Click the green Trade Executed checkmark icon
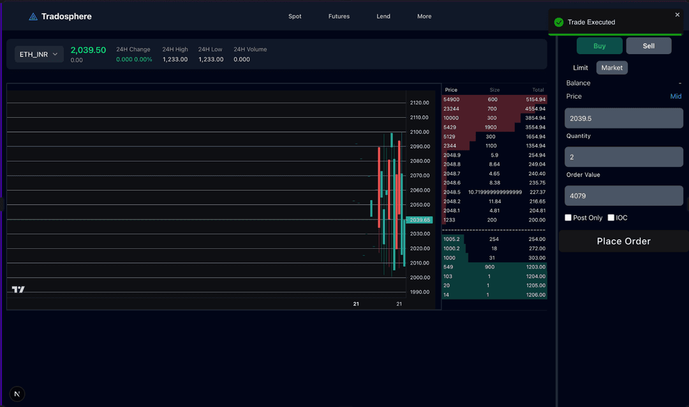 click(x=559, y=22)
